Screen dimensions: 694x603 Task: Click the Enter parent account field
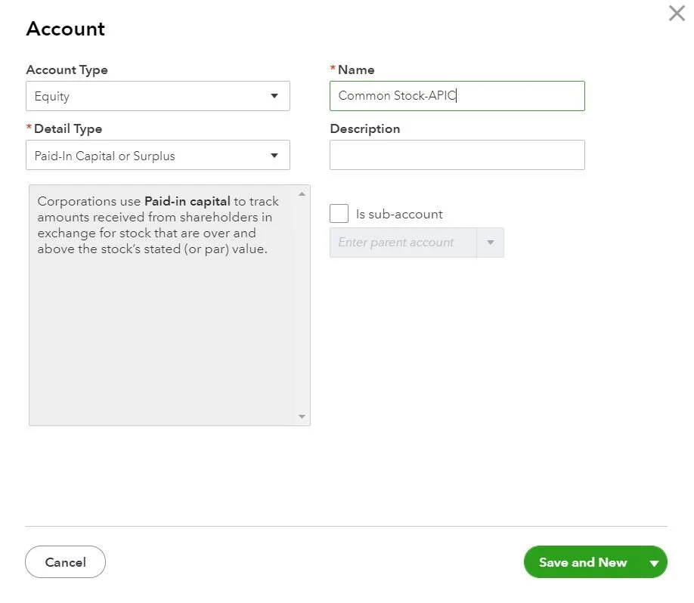click(403, 243)
